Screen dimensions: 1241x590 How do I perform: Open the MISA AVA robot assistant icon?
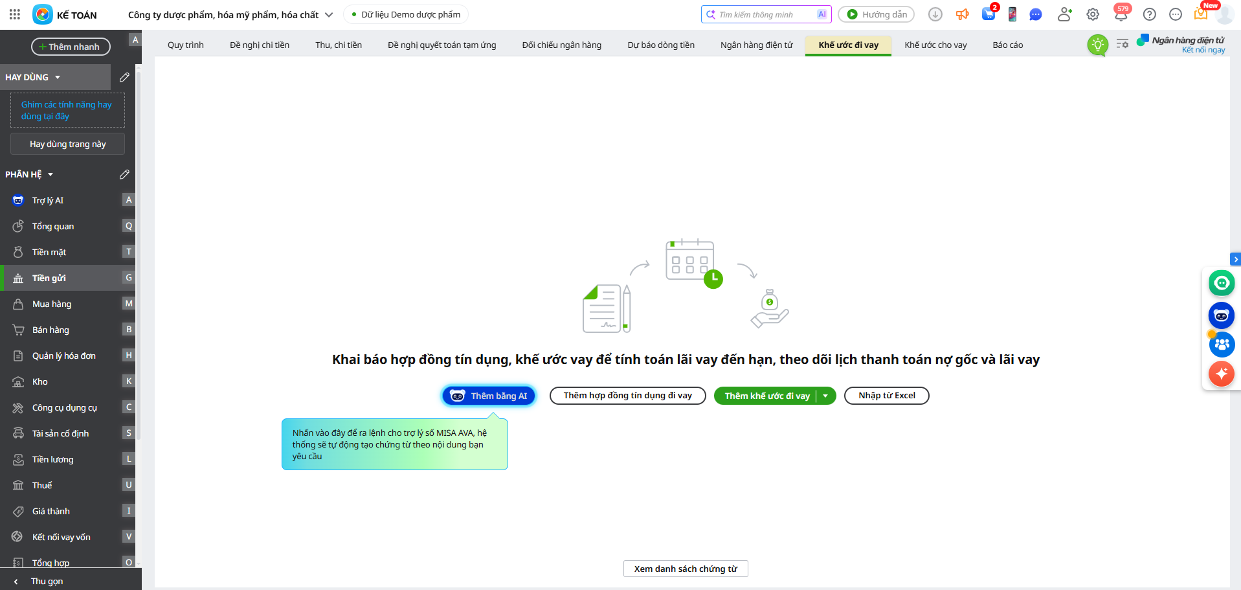1222,315
